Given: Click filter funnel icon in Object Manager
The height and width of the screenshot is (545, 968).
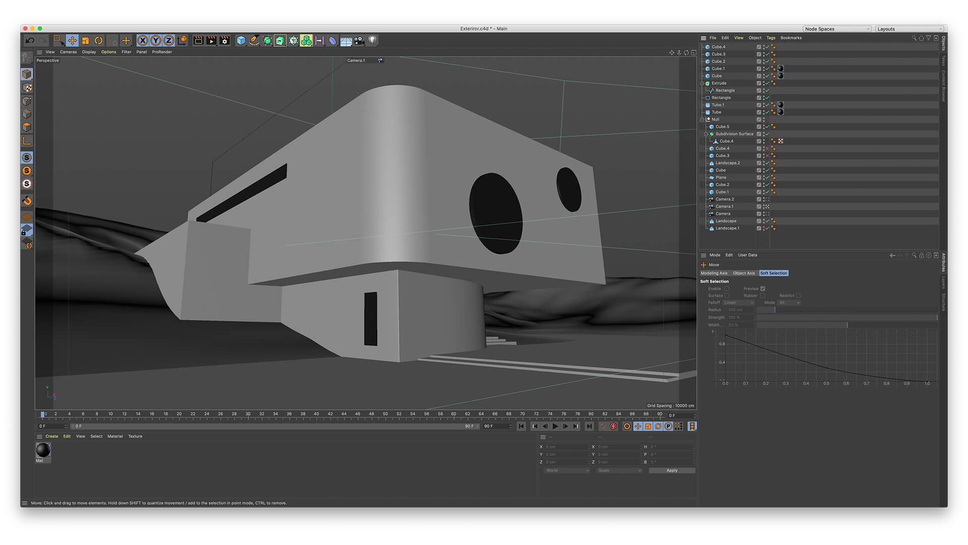Looking at the screenshot, I should point(929,38).
